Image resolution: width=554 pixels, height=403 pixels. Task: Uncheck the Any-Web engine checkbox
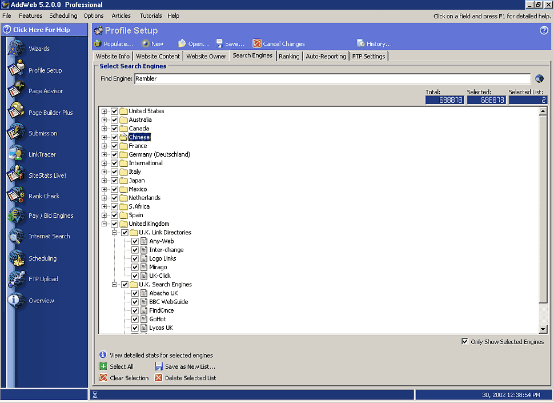(135, 241)
